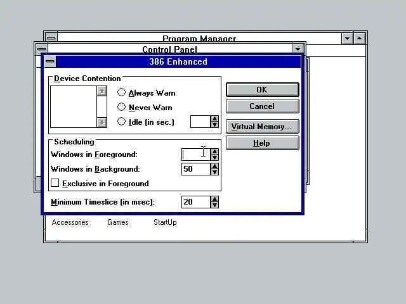Increase Minimum Timeslice value
The image size is (406, 304).
point(214,199)
